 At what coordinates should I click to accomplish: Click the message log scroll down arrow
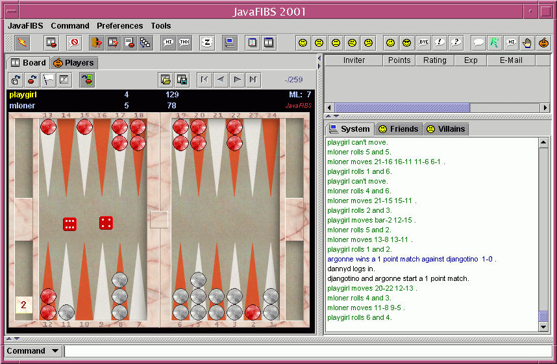click(x=543, y=327)
